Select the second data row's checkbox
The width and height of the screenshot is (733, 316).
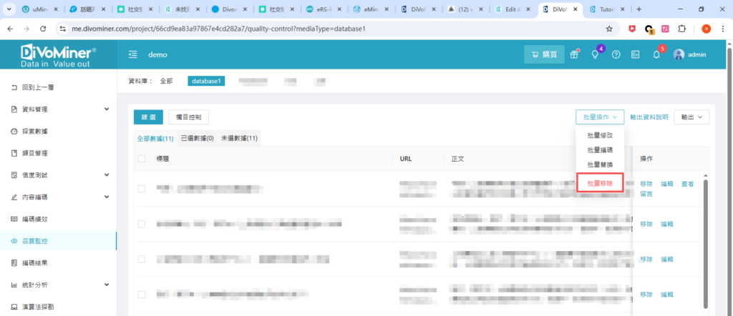141,224
